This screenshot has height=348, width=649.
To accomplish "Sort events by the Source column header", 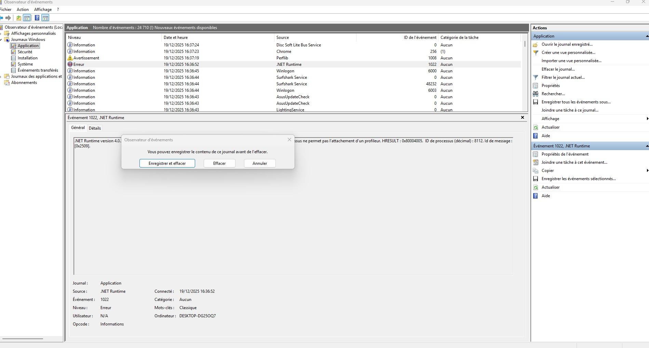I will pos(315,38).
